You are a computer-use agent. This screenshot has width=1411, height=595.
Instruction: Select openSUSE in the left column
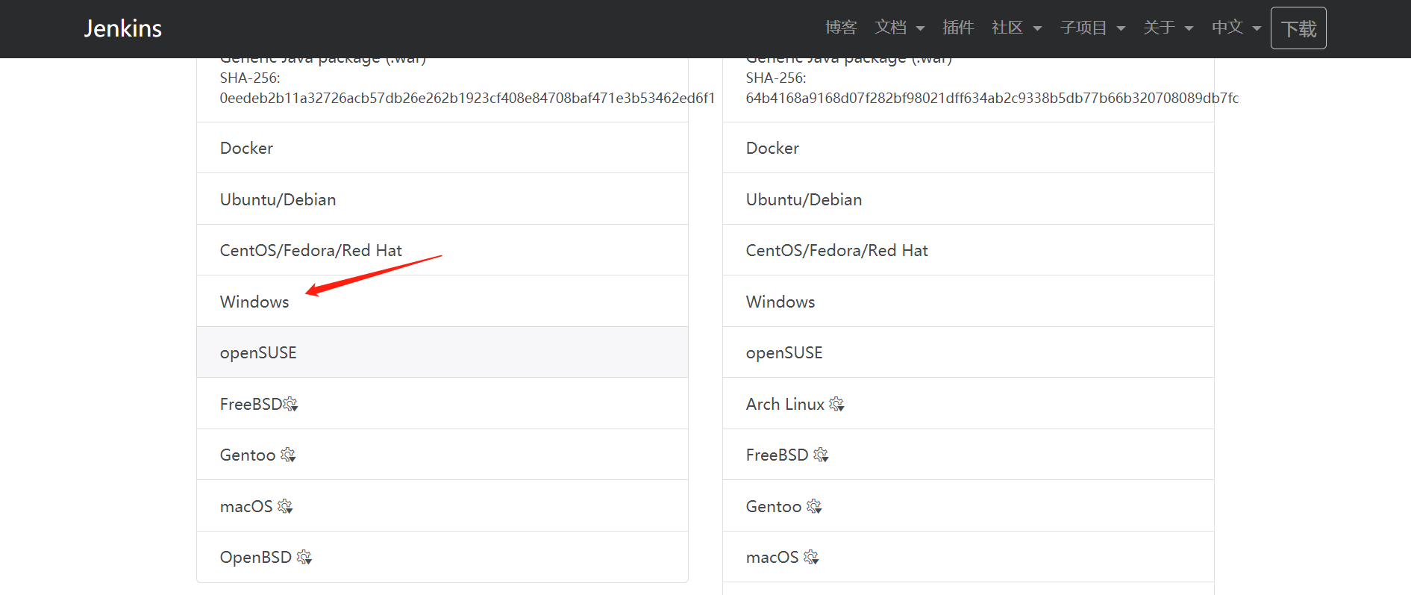[x=442, y=352]
